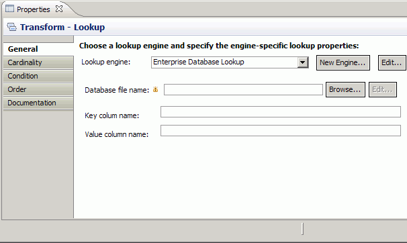The height and width of the screenshot is (243, 407).
Task: Open the Enterprise Database Lookup combo box
Action: pyautogui.click(x=230, y=62)
